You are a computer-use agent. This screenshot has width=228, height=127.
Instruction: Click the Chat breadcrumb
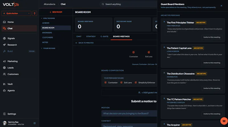63,4
